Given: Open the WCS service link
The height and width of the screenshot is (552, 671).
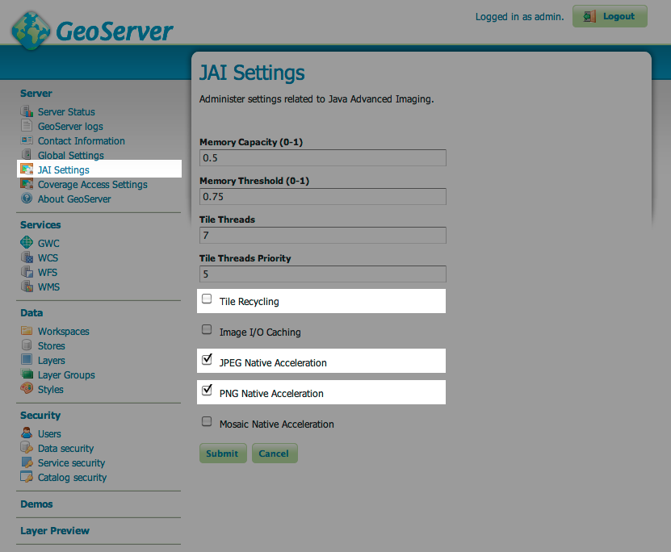Looking at the screenshot, I should (x=48, y=257).
